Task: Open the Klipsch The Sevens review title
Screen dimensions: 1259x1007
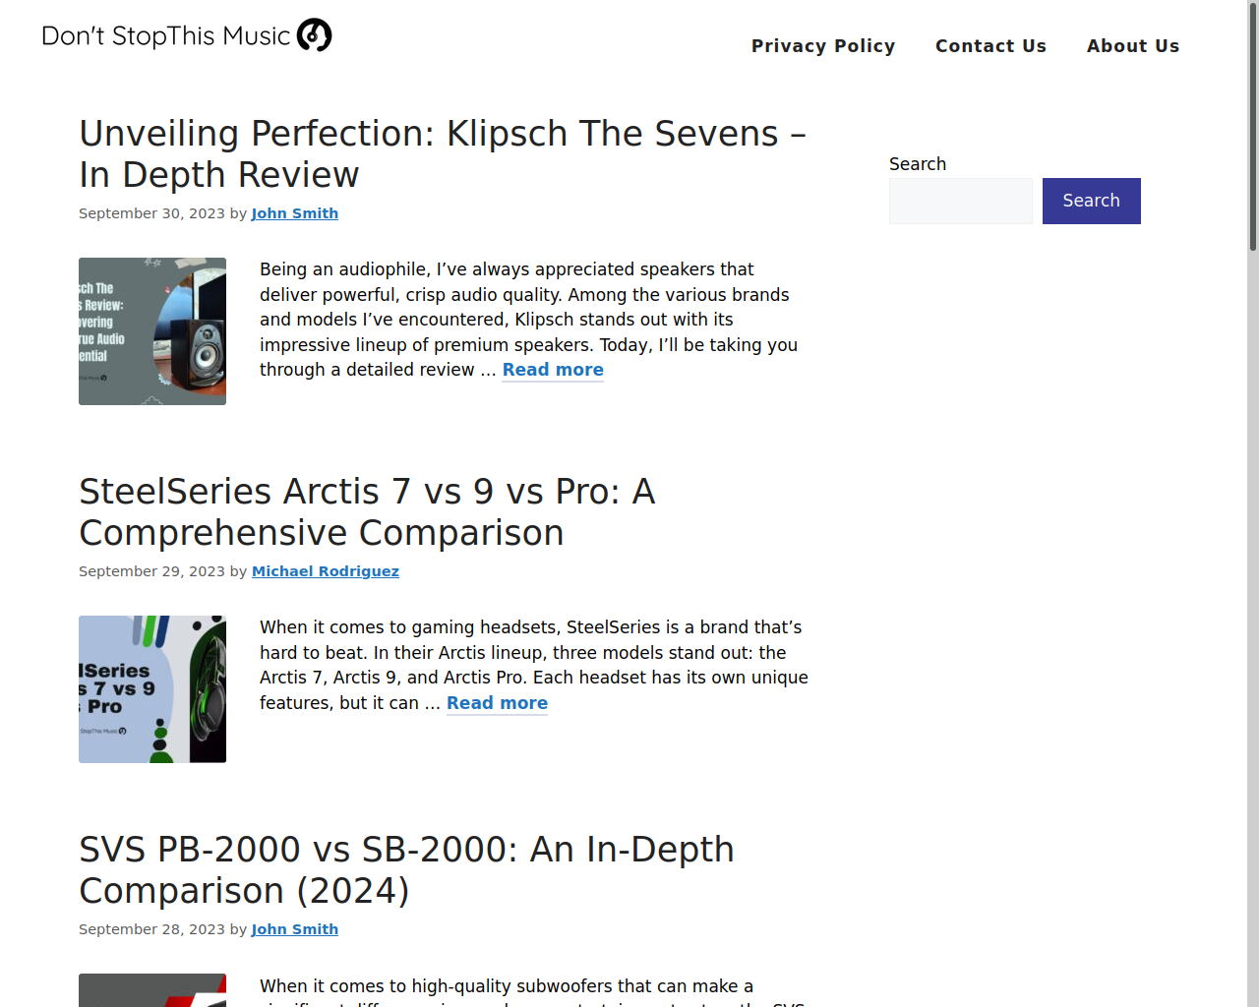Action: (x=443, y=153)
